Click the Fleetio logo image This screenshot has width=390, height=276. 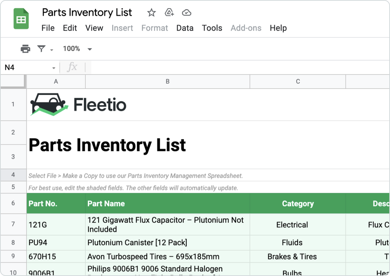pyautogui.click(x=78, y=104)
